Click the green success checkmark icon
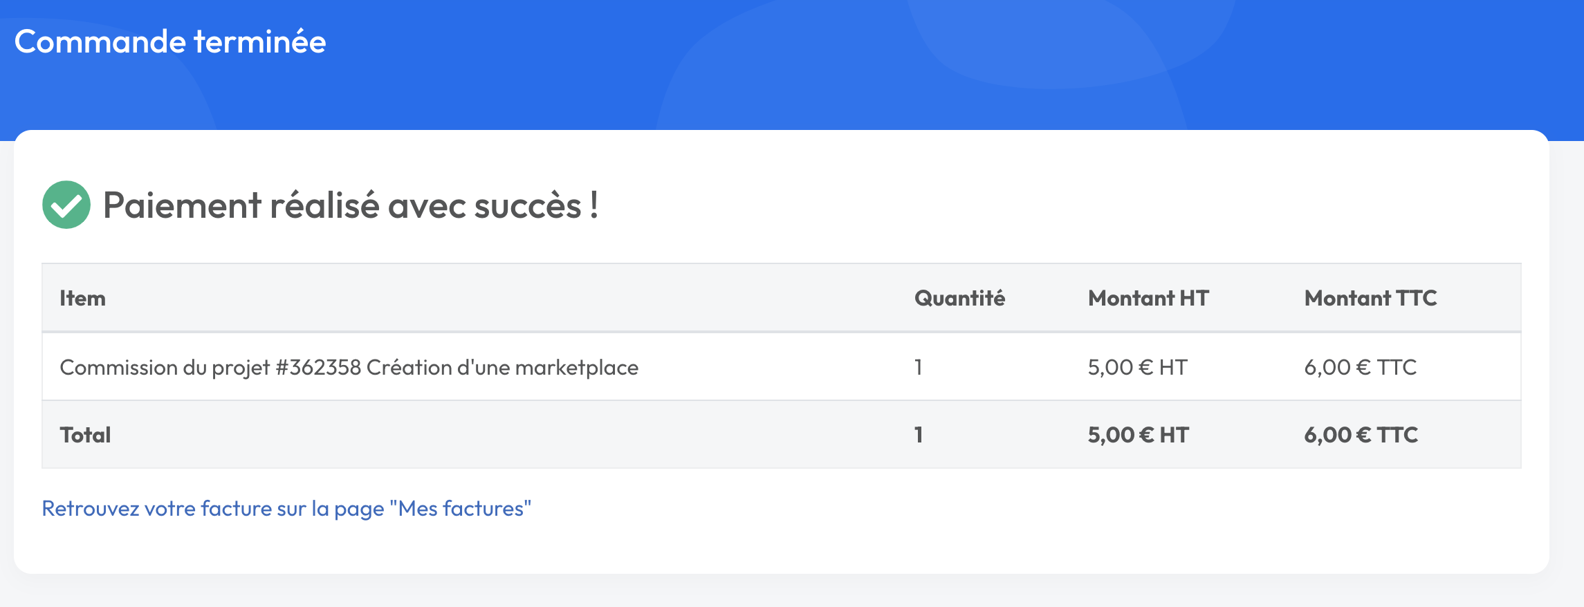 coord(66,205)
